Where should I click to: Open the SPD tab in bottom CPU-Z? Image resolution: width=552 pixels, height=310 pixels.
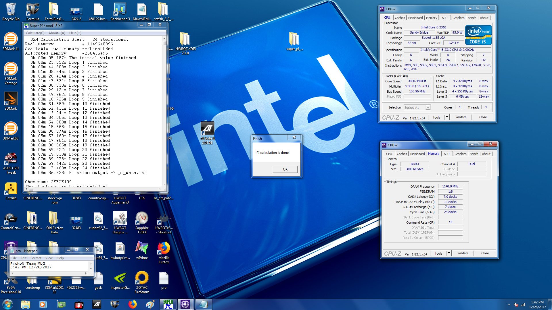(x=446, y=154)
